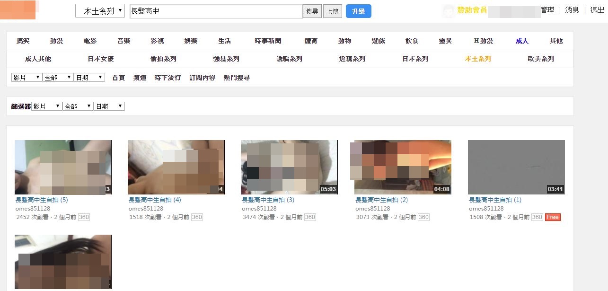Open the thumbnail of 長髮高中生自拍 (5)
This screenshot has width=608, height=291.
63,167
